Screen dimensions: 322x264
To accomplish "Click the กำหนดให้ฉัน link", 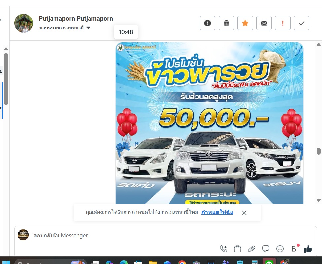I will pos(217,212).
